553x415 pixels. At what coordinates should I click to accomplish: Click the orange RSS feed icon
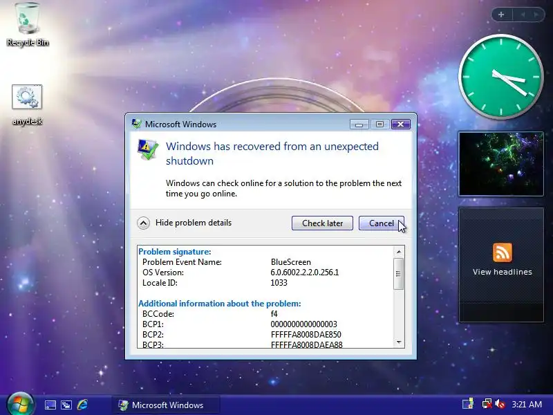[503, 252]
